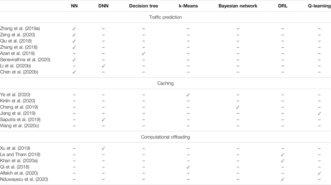Click the DRL checkmark for Nduwayezu et al.

coord(283,179)
